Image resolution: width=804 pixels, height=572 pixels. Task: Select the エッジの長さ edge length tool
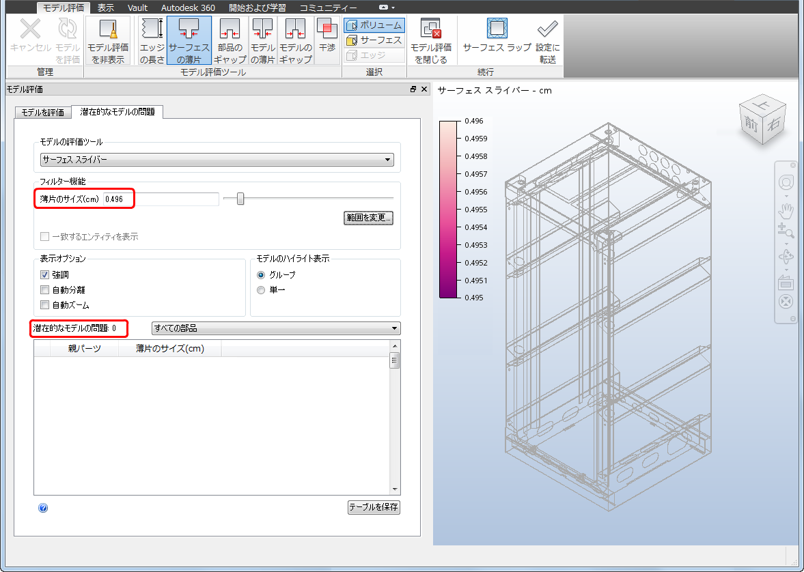[152, 40]
